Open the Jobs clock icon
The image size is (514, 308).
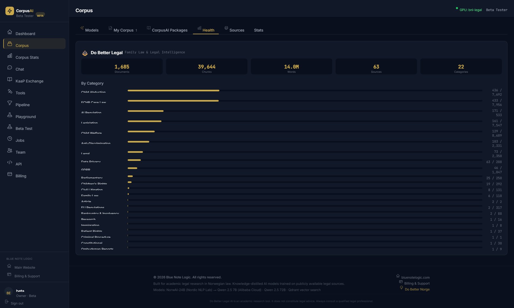pyautogui.click(x=10, y=139)
